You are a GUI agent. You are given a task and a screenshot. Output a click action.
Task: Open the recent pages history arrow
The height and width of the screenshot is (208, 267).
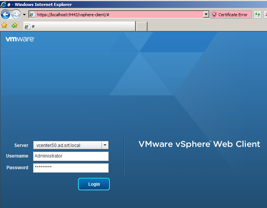click(x=25, y=15)
